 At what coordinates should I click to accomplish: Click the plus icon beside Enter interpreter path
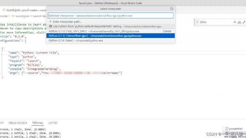(x=50, y=21)
